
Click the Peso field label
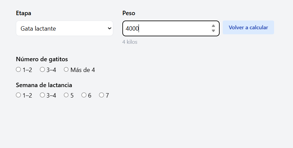[128, 13]
